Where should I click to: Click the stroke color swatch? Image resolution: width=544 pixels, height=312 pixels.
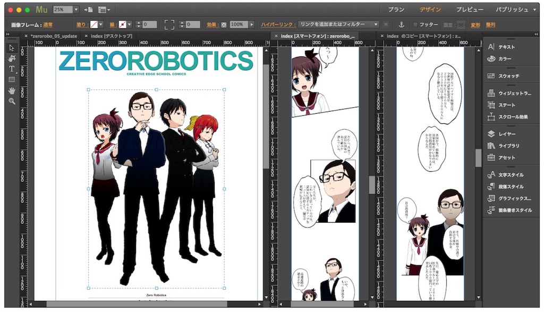[x=122, y=24]
